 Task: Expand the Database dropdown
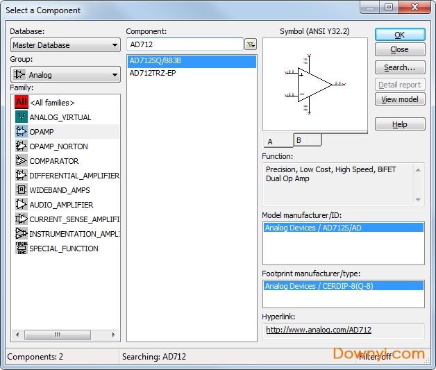pos(65,45)
